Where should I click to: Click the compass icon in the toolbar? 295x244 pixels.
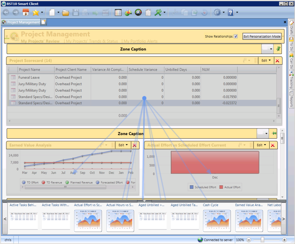pos(138,13)
